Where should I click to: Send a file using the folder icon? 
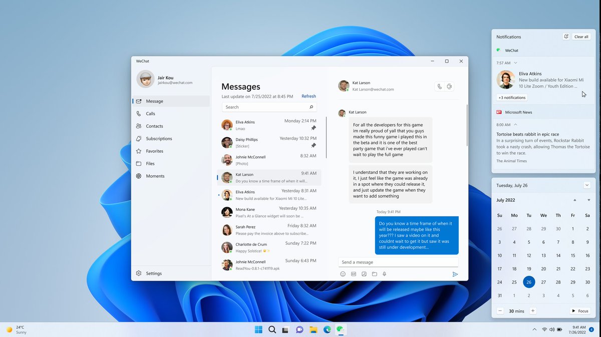[x=375, y=274]
